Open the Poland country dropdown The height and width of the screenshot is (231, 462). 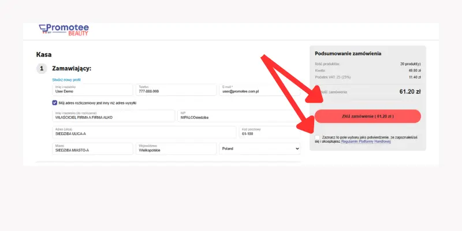(x=260, y=148)
